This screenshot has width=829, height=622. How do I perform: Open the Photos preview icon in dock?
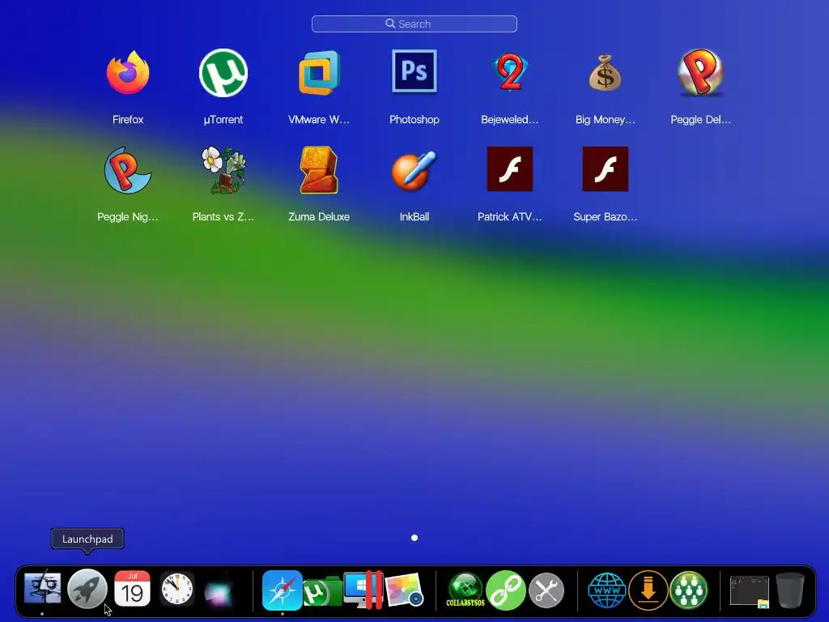click(404, 590)
